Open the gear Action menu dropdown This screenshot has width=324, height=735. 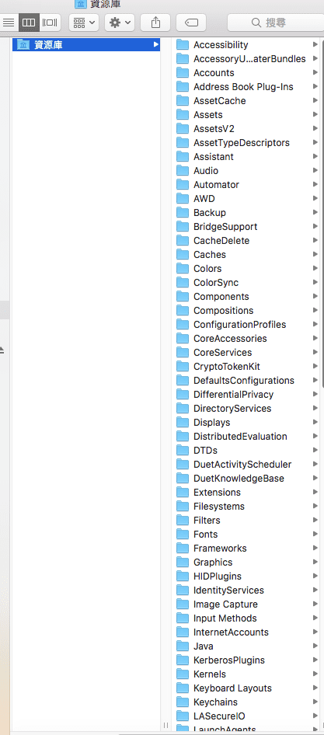tap(120, 22)
